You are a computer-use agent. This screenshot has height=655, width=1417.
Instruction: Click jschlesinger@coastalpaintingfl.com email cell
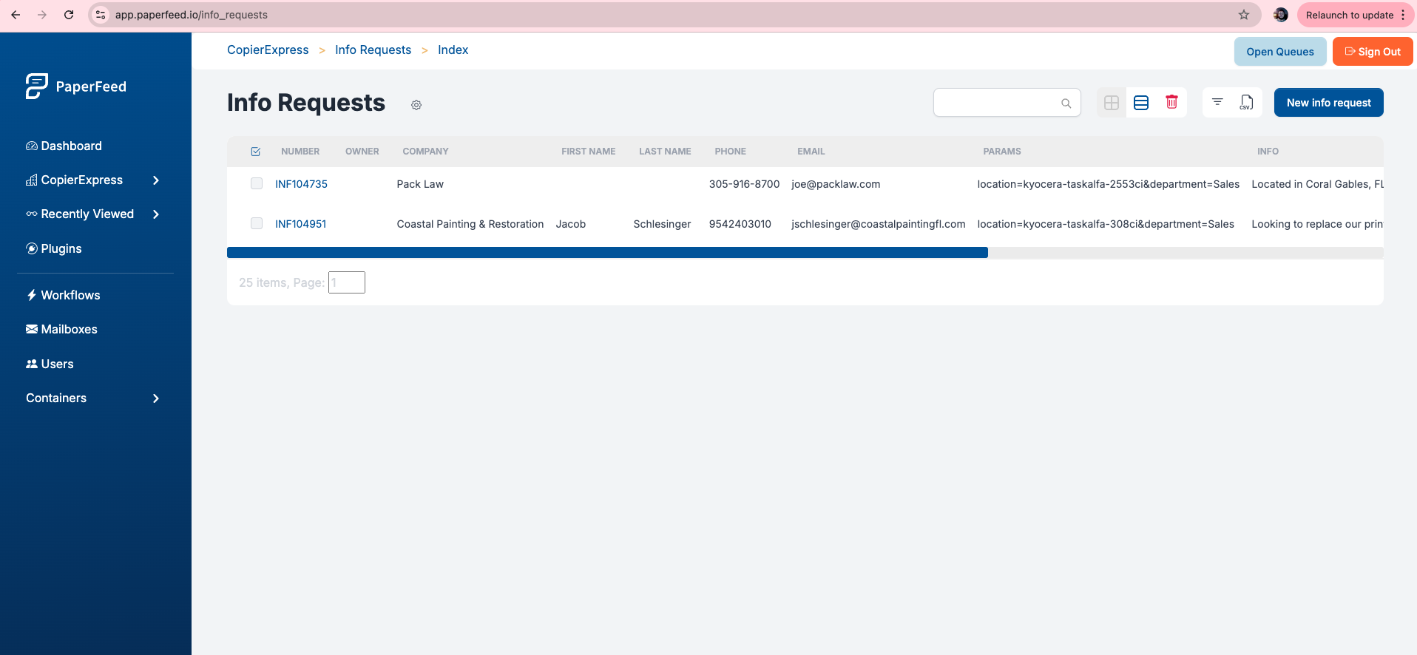[879, 224]
